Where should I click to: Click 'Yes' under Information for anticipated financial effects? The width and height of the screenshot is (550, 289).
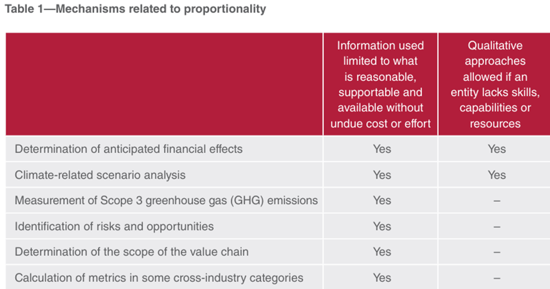(x=381, y=149)
